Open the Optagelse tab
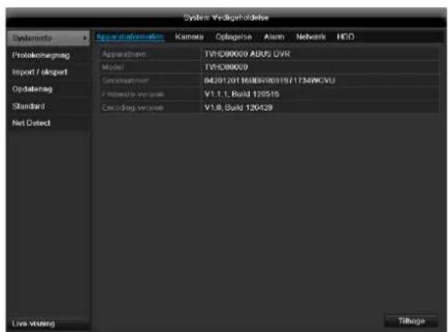 [234, 37]
